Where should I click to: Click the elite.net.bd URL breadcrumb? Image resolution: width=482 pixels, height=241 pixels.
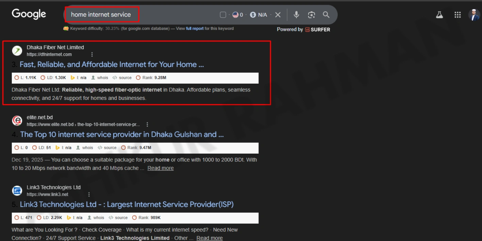click(83, 124)
